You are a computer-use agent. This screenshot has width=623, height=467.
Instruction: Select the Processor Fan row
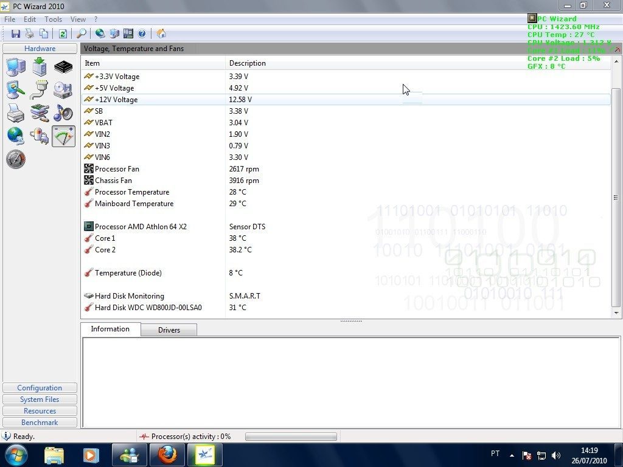click(x=346, y=169)
